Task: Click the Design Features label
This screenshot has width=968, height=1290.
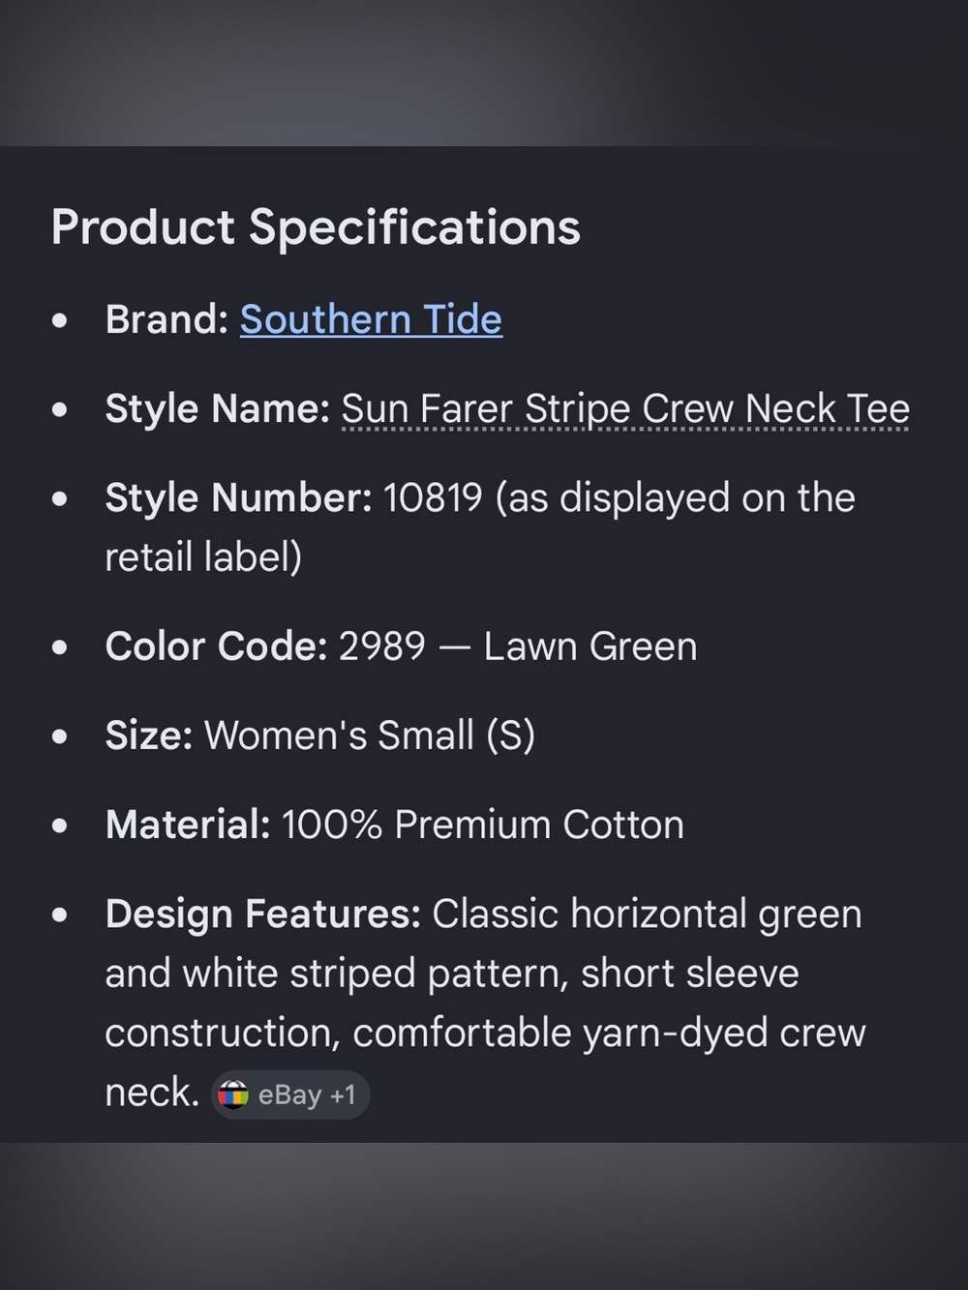Action: pyautogui.click(x=262, y=914)
